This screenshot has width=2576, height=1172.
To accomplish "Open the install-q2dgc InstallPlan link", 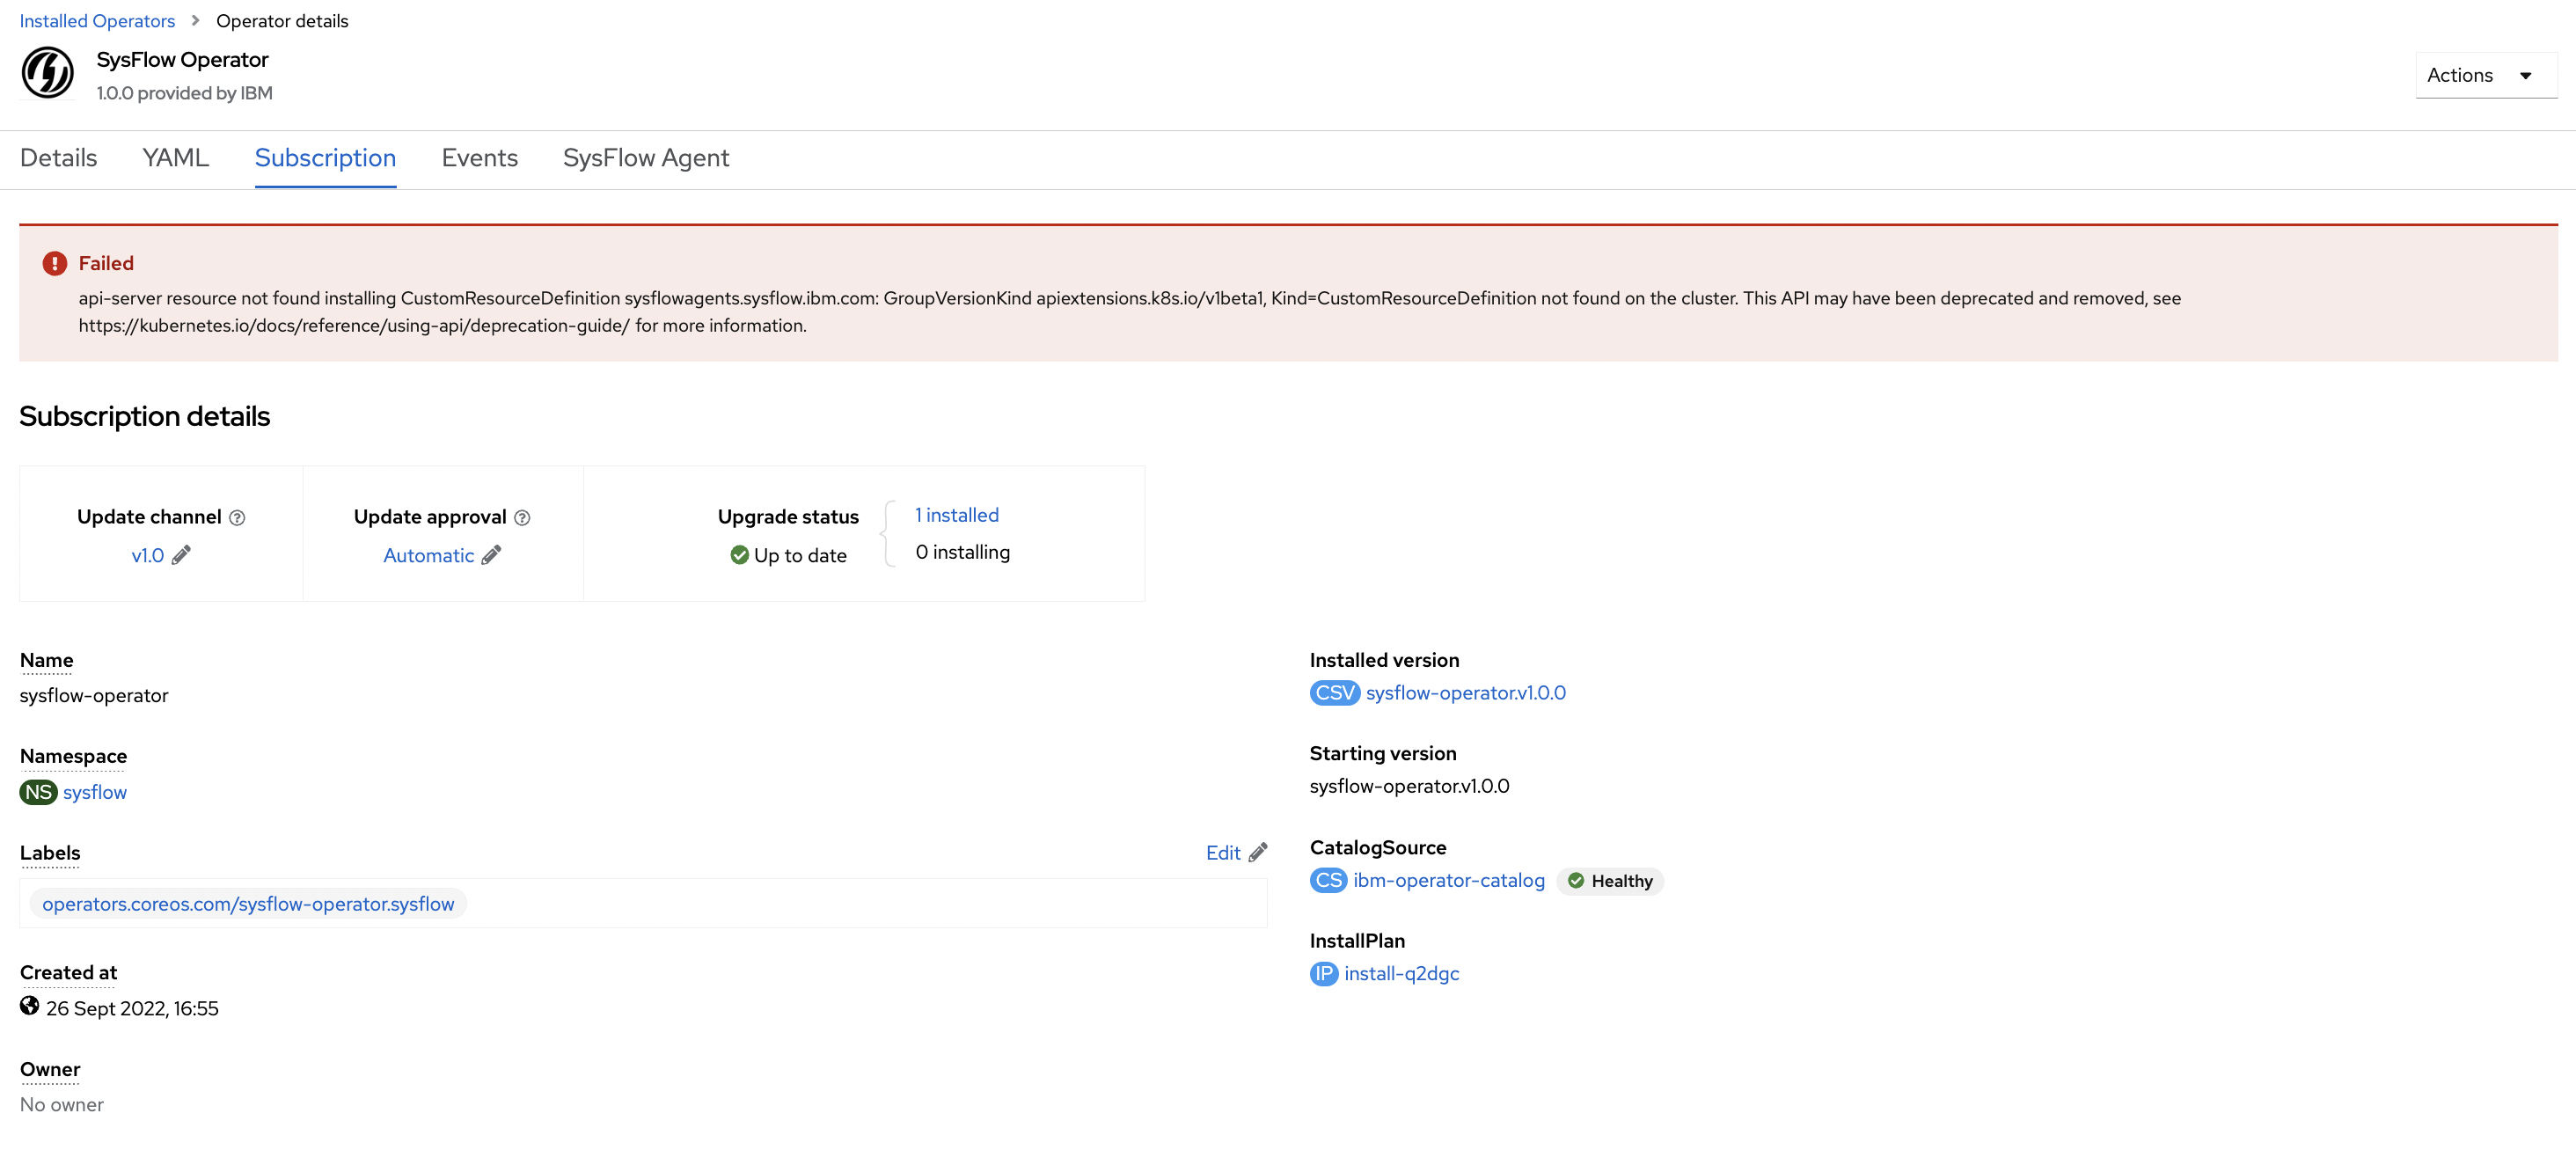I will [x=1402, y=974].
